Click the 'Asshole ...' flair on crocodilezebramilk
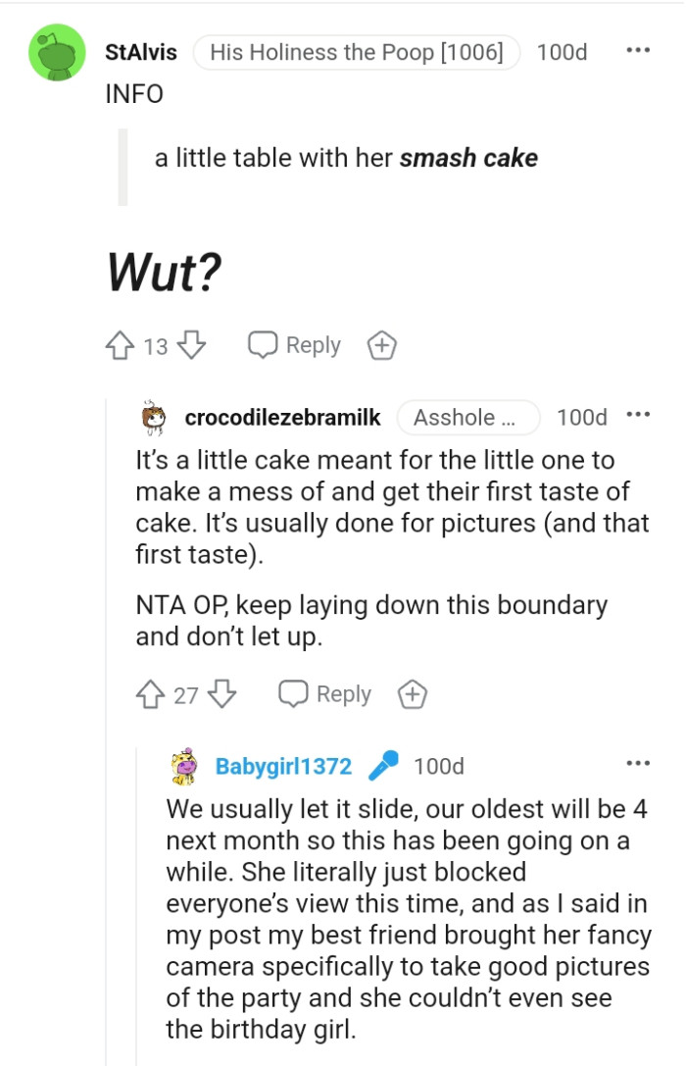This screenshot has width=686, height=1066. pyautogui.click(x=467, y=416)
